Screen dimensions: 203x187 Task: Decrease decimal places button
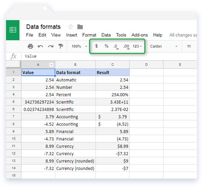116,47
